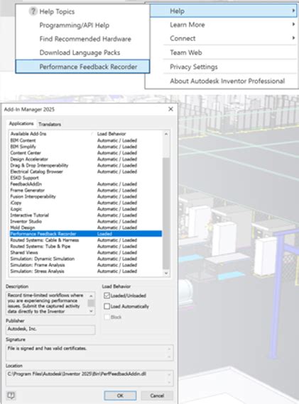
Task: Enable the Load Automatically checkbox
Action: click(x=107, y=306)
